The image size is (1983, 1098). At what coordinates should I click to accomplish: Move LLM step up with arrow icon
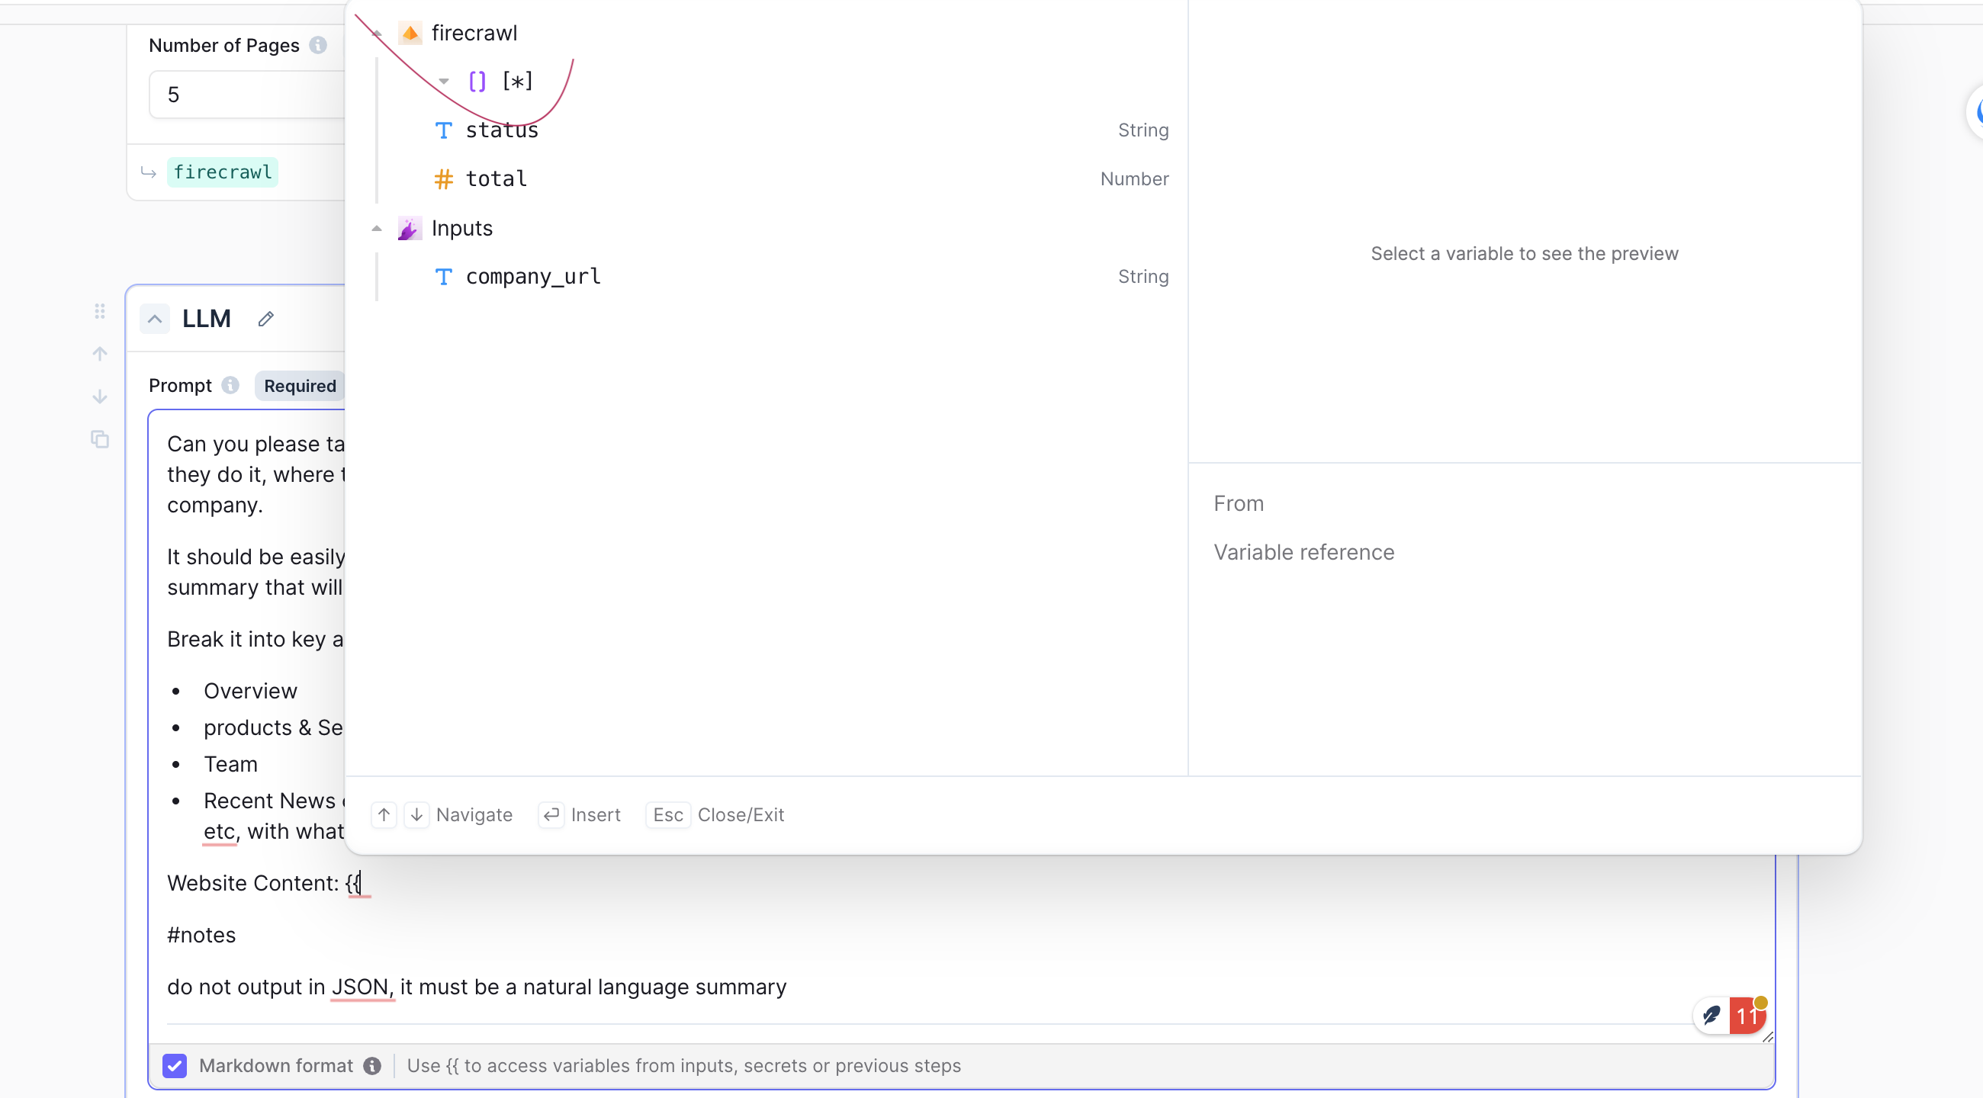click(100, 354)
